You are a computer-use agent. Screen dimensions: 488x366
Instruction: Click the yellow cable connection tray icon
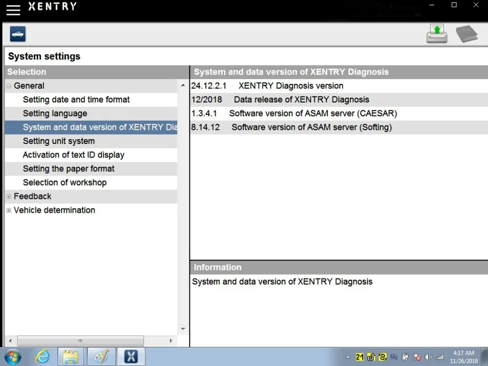[x=383, y=357]
